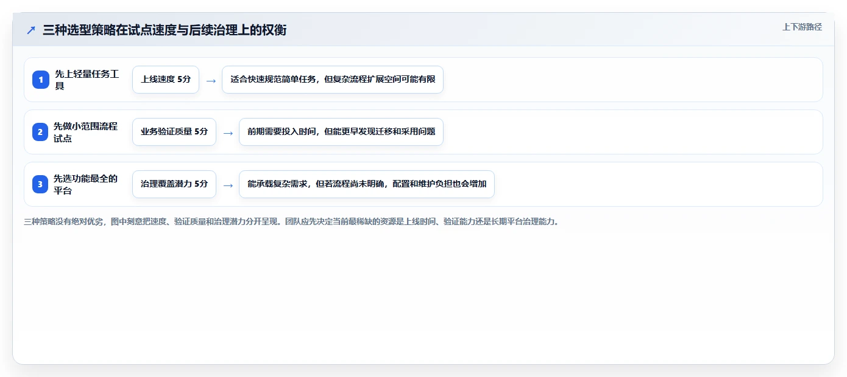Image resolution: width=847 pixels, height=377 pixels.
Task: Click the 上下游路径 label in the header
Action: click(x=802, y=27)
